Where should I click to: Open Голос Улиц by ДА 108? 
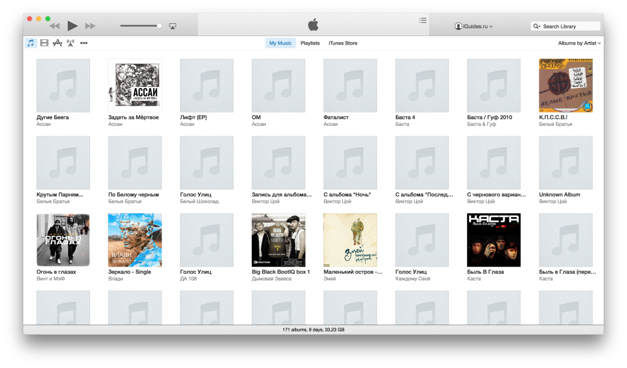tap(207, 240)
